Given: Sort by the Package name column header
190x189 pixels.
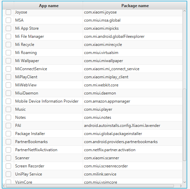Looking at the screenshot, I should tap(135, 6).
